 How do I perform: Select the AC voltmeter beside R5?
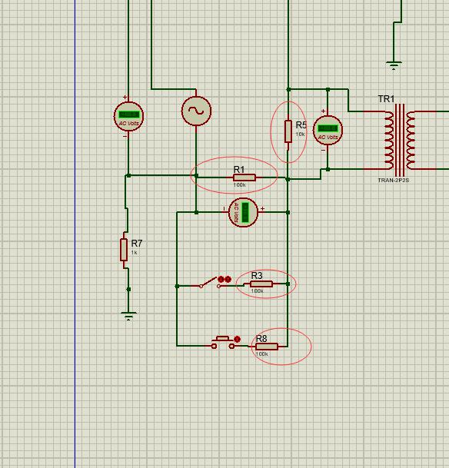coord(328,130)
